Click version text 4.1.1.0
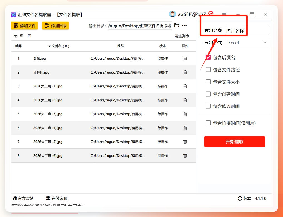This screenshot has width=283, height=217. pos(260,198)
